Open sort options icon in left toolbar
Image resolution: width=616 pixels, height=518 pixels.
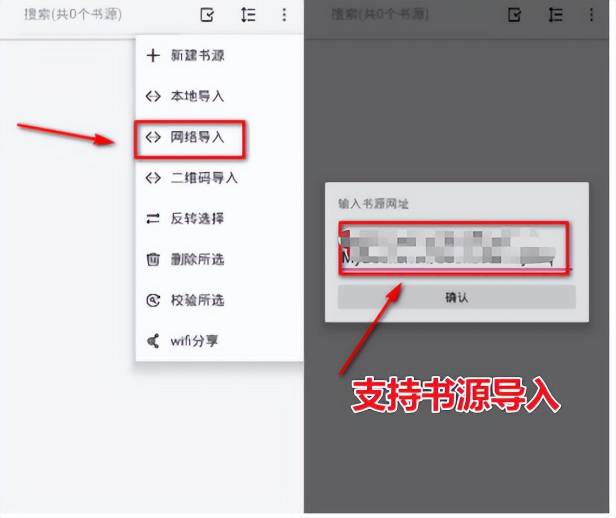point(248,15)
